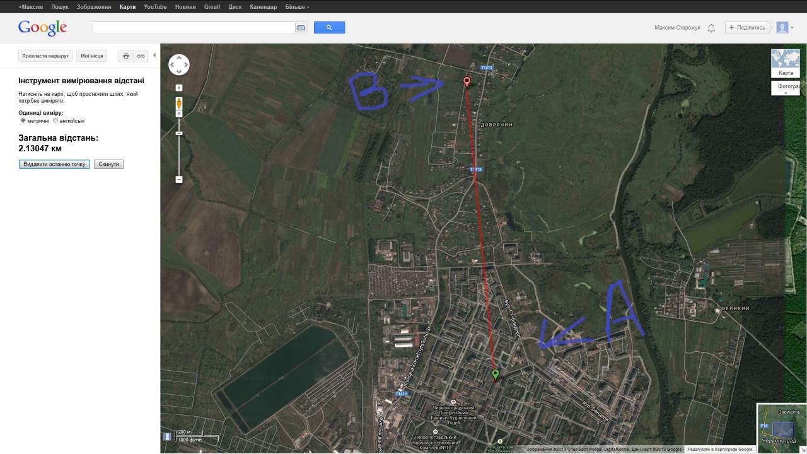Image resolution: width=807 pixels, height=454 pixels.
Task: Expand the account dropdown arrow
Action: [x=792, y=28]
